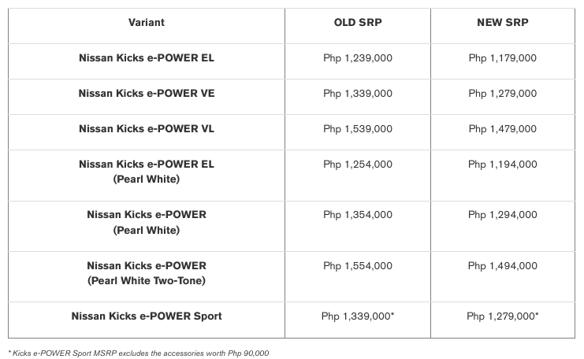Click the Variant column header
584x359 pixels.
point(147,23)
